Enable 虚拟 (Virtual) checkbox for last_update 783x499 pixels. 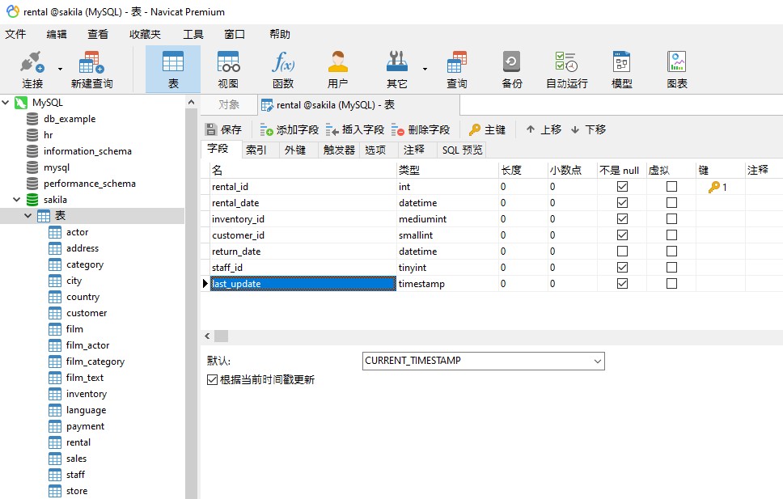671,284
